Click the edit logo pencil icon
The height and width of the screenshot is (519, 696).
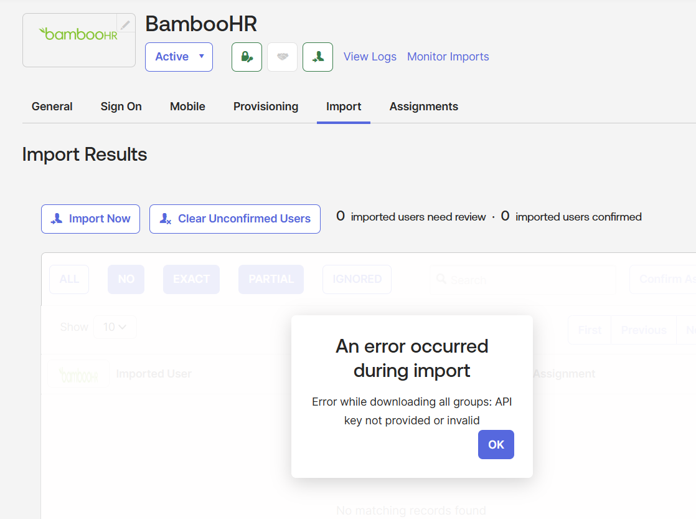coord(126,24)
